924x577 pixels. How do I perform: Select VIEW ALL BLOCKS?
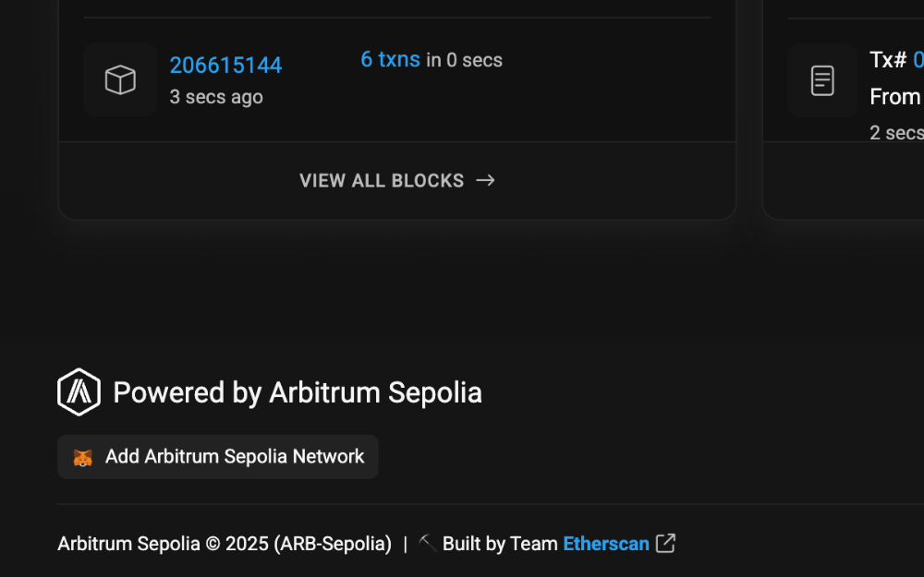382,181
